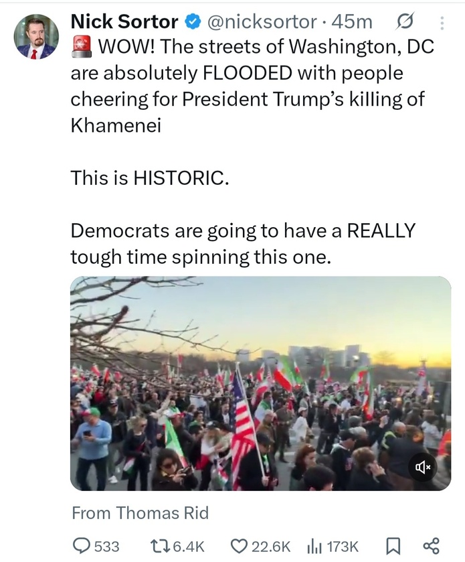
Task: Click the share icon
Action: tap(432, 546)
